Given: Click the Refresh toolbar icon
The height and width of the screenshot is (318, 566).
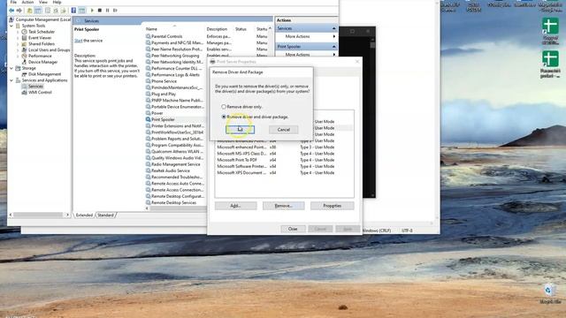Looking at the screenshot, I should click(x=56, y=10).
